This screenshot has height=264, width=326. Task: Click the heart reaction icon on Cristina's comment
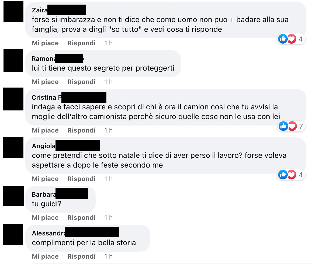point(292,126)
